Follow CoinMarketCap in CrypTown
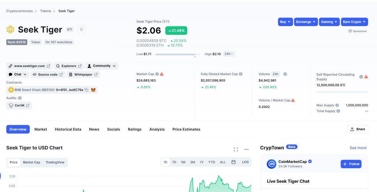377x192 pixels. [x=351, y=164]
